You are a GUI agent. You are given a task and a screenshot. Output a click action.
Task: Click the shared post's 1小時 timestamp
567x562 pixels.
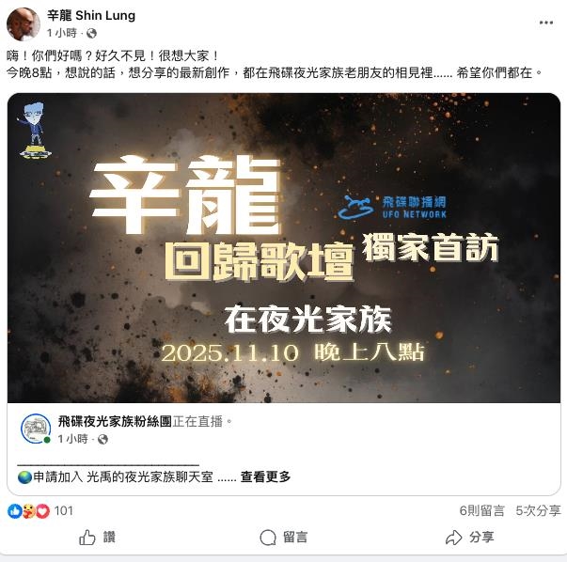(73, 439)
